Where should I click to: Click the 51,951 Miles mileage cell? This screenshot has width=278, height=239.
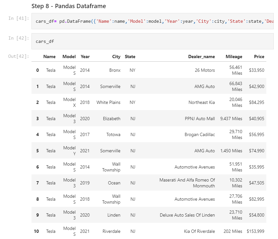click(x=236, y=167)
